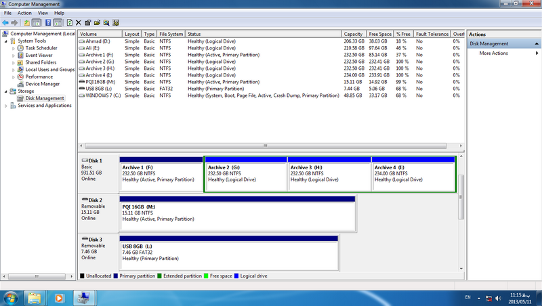
Task: Click the Disk 1 label panel
Action: click(98, 174)
